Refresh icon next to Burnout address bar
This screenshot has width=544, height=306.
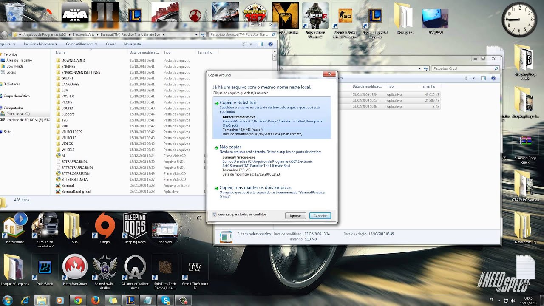tap(202, 34)
